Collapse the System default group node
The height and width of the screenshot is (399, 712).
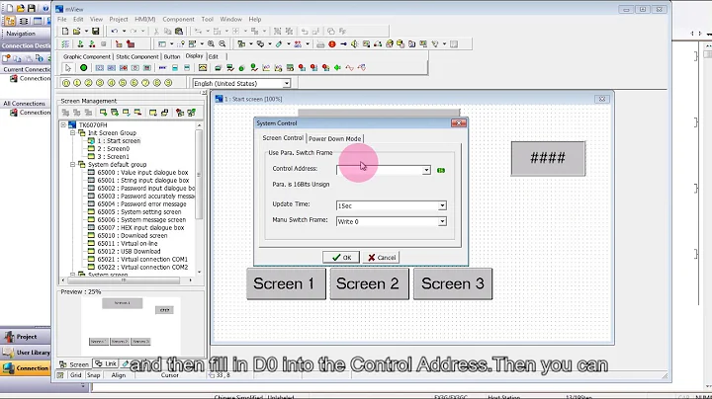[x=72, y=165]
